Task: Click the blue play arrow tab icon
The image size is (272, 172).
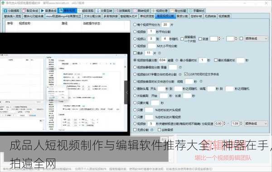Action: coord(43,11)
